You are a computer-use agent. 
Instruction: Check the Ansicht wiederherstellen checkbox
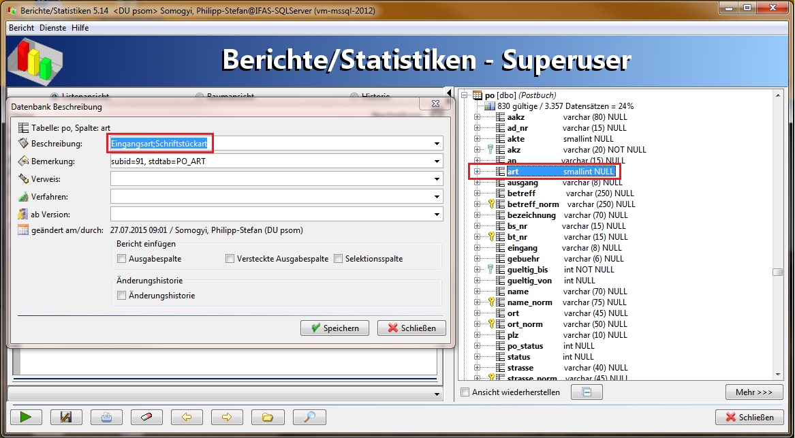coord(465,392)
